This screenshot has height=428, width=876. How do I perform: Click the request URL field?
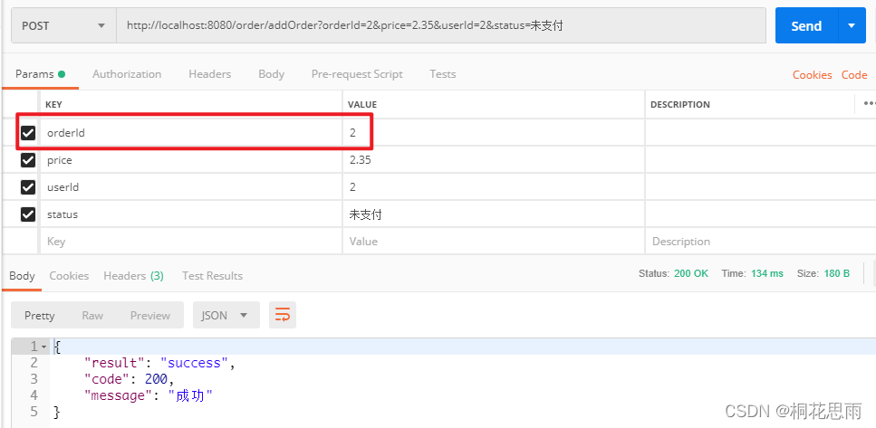click(441, 25)
